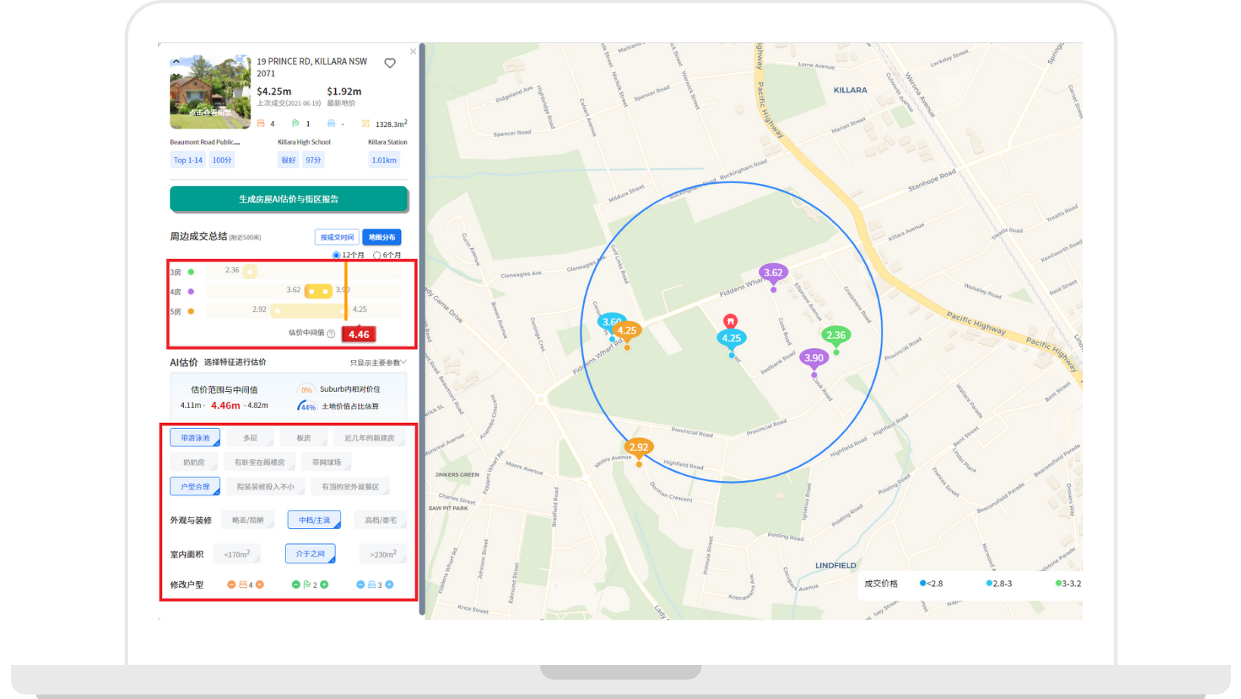Image resolution: width=1241 pixels, height=699 pixels.
Task: Click the 3-3.2 price legend dot
Action: (1058, 583)
